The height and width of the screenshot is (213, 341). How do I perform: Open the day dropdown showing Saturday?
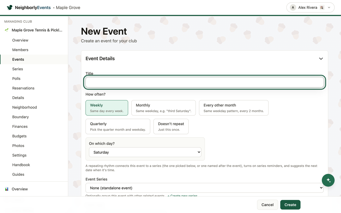145,152
